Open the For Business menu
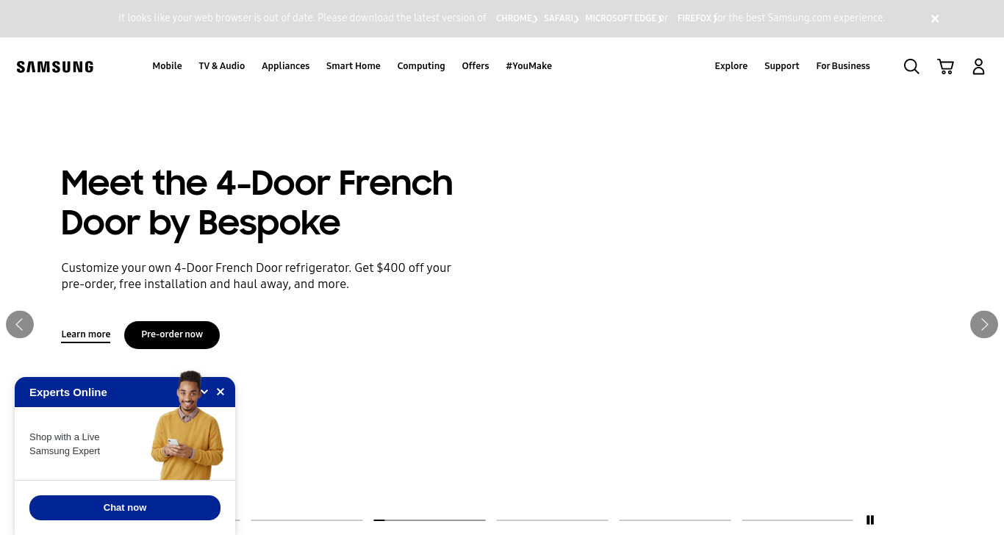 coord(843,66)
